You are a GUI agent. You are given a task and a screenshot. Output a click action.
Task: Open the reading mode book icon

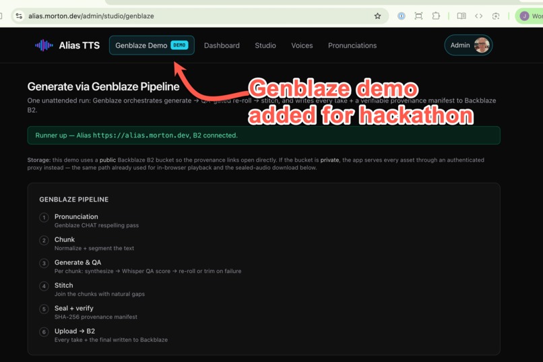[461, 16]
